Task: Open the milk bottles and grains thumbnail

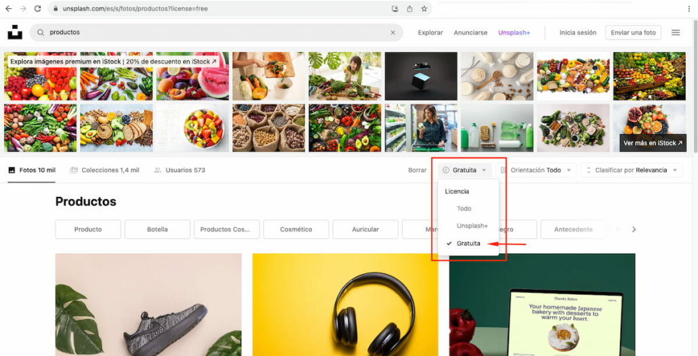Action: click(497, 76)
